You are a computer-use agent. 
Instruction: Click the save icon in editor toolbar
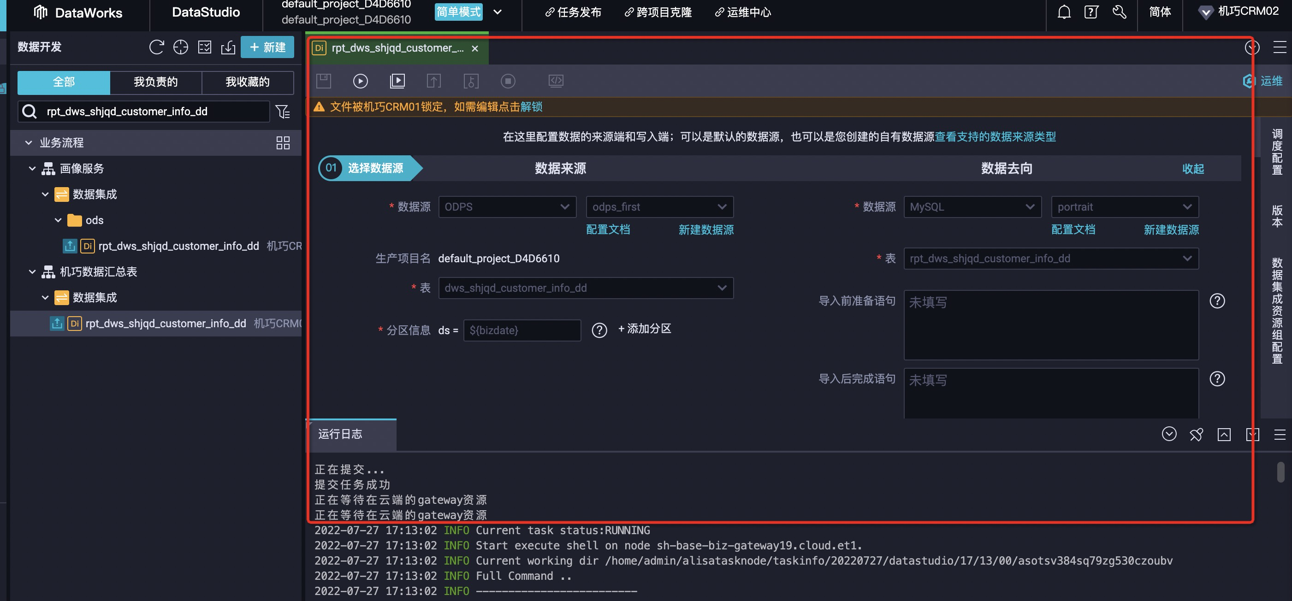coord(324,81)
